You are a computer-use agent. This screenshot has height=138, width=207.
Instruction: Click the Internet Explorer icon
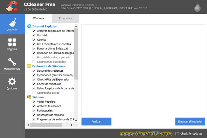pyautogui.click(x=29, y=26)
